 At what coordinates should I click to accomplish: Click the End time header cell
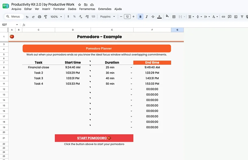click(152, 62)
